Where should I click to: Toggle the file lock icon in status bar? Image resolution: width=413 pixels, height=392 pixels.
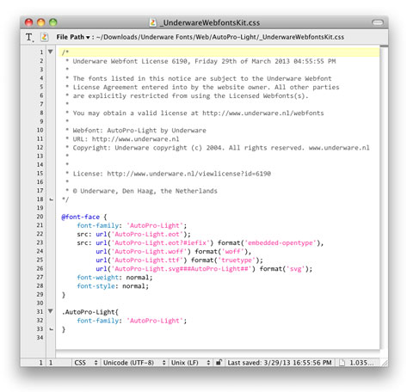(x=219, y=362)
